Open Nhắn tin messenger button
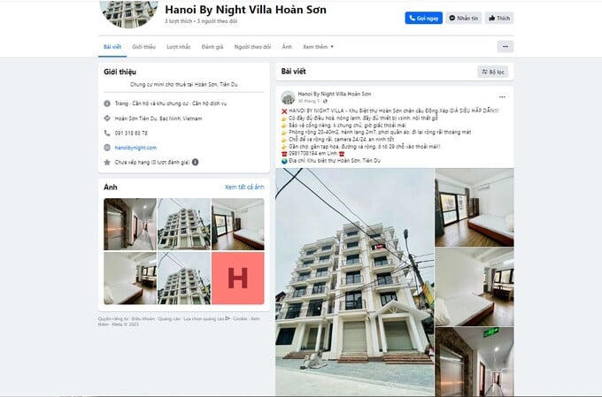 pyautogui.click(x=463, y=18)
